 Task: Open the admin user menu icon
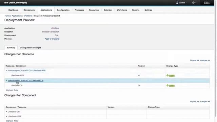click(177, 3)
